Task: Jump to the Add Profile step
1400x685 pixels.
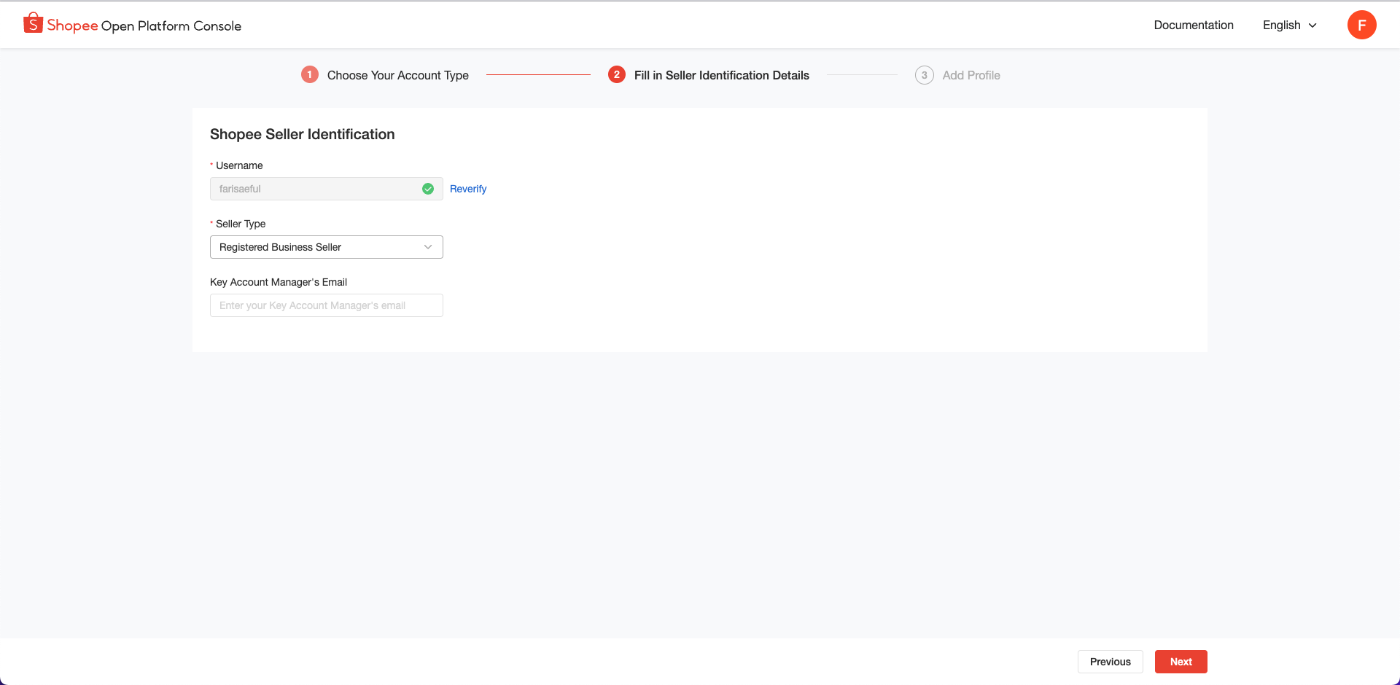Action: click(x=971, y=75)
